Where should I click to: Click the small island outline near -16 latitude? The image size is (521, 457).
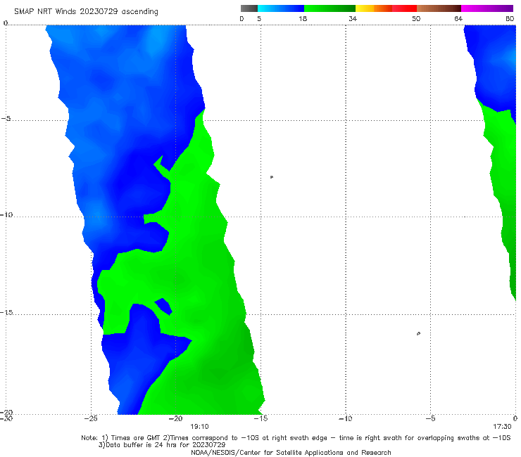pyautogui.click(x=418, y=333)
